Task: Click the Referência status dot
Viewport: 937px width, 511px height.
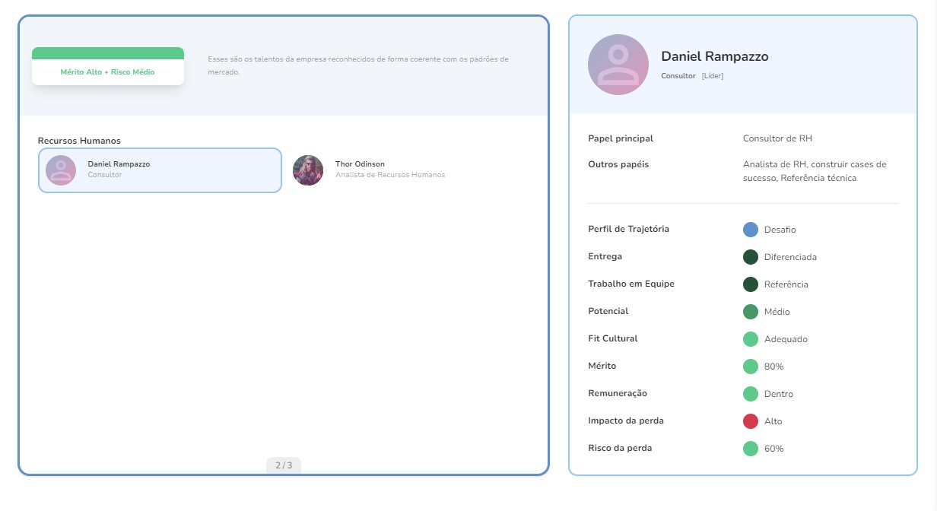Action: (x=751, y=284)
